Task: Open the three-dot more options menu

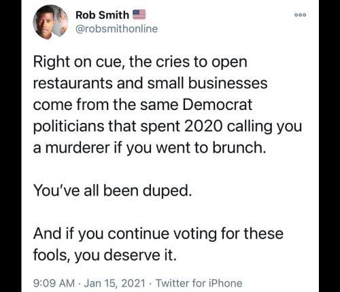Action: point(301,15)
